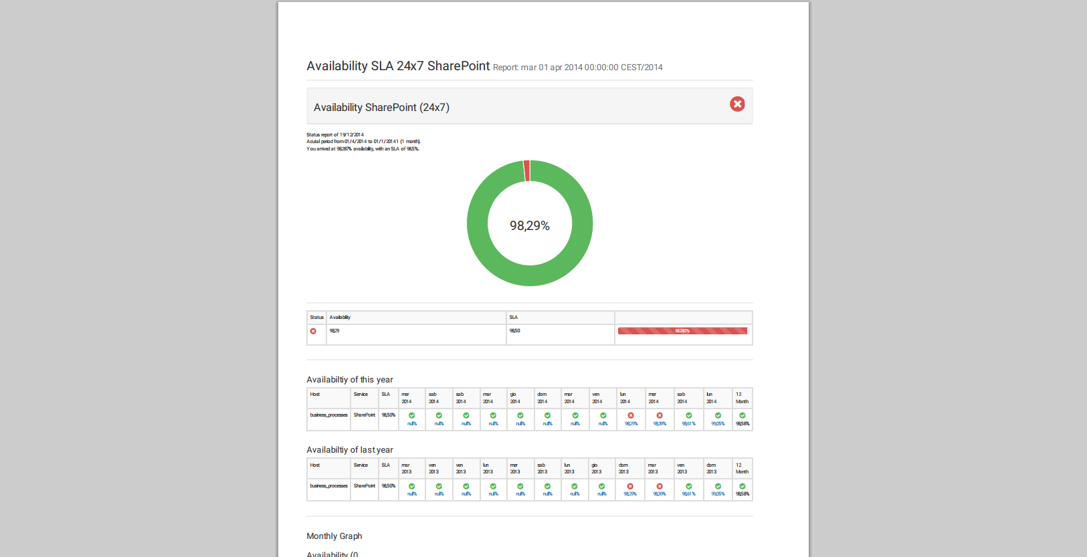The height and width of the screenshot is (557, 1087).
Task: Open the 98,61% link in the this year table
Action: pos(689,424)
